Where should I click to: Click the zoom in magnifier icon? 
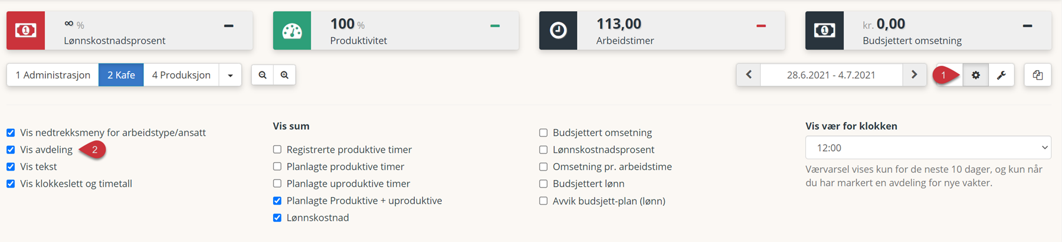pos(284,75)
